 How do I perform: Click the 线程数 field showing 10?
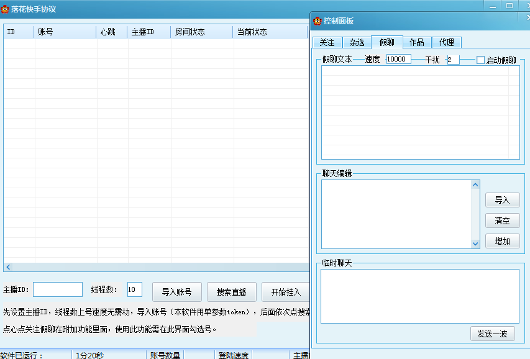pos(135,289)
